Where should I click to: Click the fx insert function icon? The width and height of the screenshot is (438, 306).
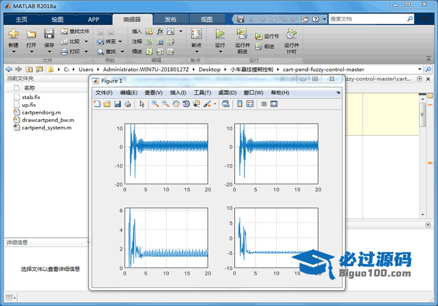[160, 31]
